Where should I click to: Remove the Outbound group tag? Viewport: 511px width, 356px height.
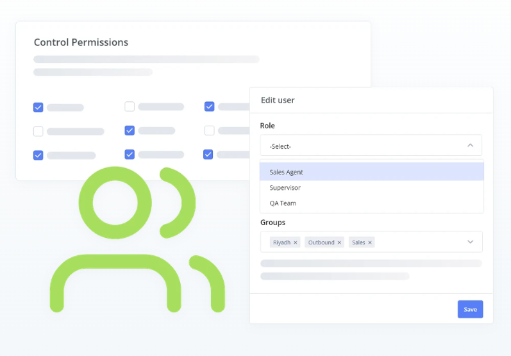point(339,242)
